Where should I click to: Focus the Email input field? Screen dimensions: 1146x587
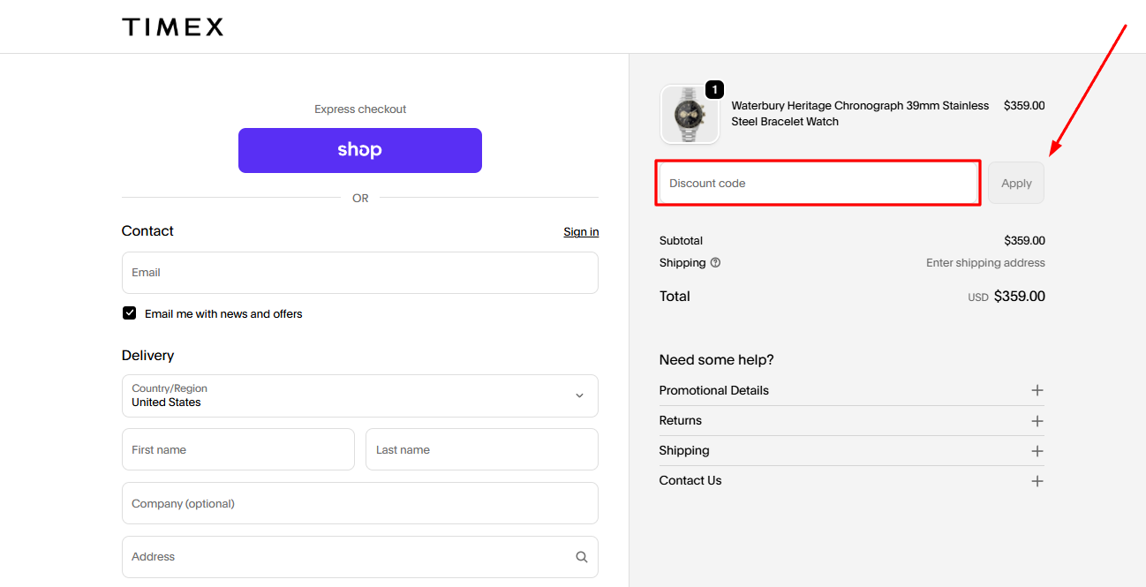pos(360,273)
